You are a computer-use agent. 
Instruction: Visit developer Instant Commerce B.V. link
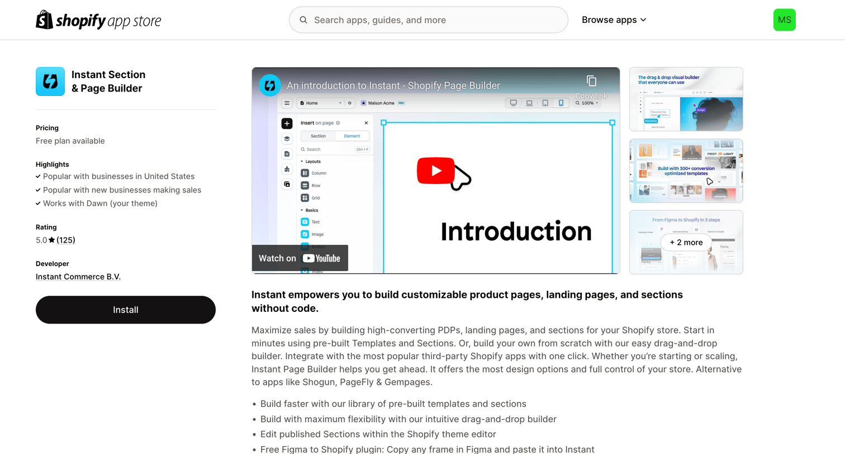click(78, 277)
